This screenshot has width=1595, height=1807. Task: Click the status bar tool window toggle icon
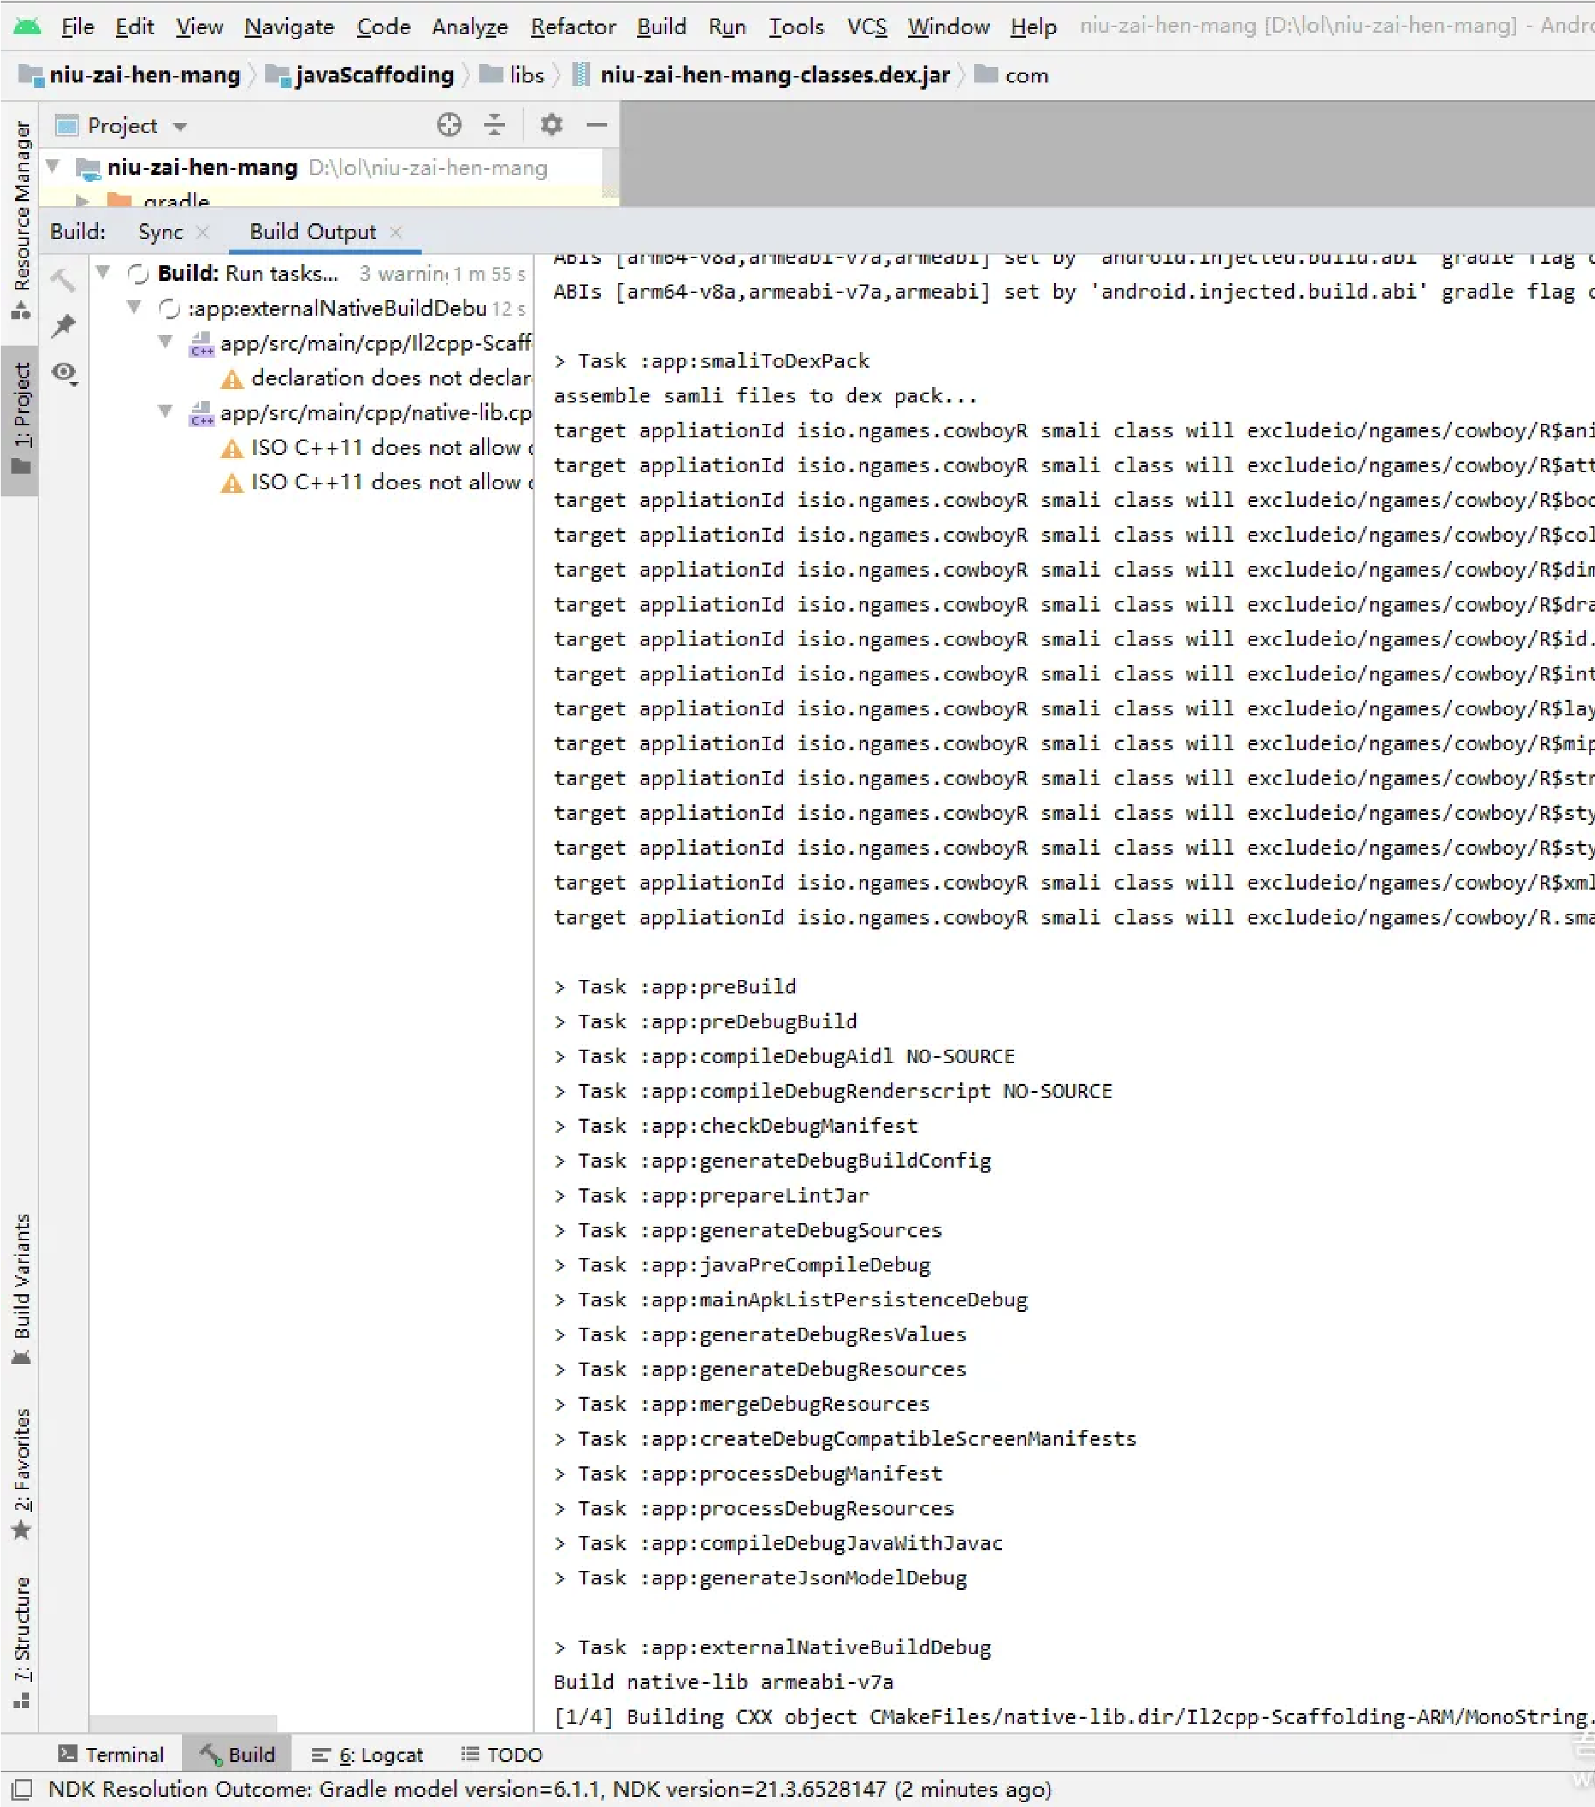pyautogui.click(x=21, y=1789)
